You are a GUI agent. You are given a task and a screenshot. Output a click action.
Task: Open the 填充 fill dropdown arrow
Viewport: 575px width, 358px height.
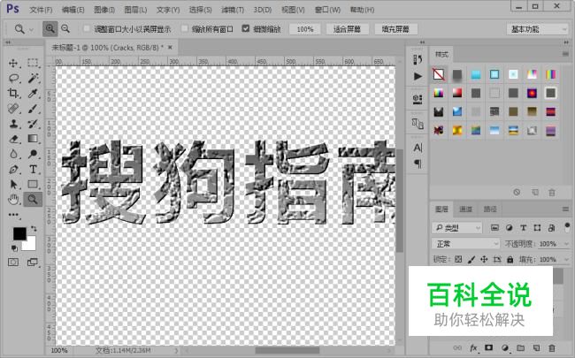566,259
